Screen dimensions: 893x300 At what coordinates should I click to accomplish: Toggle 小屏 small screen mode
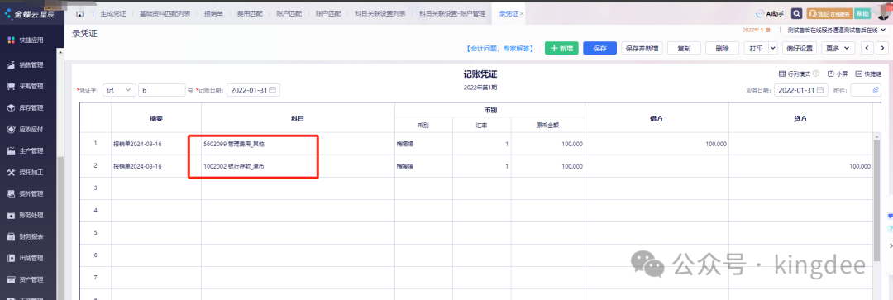pos(837,74)
